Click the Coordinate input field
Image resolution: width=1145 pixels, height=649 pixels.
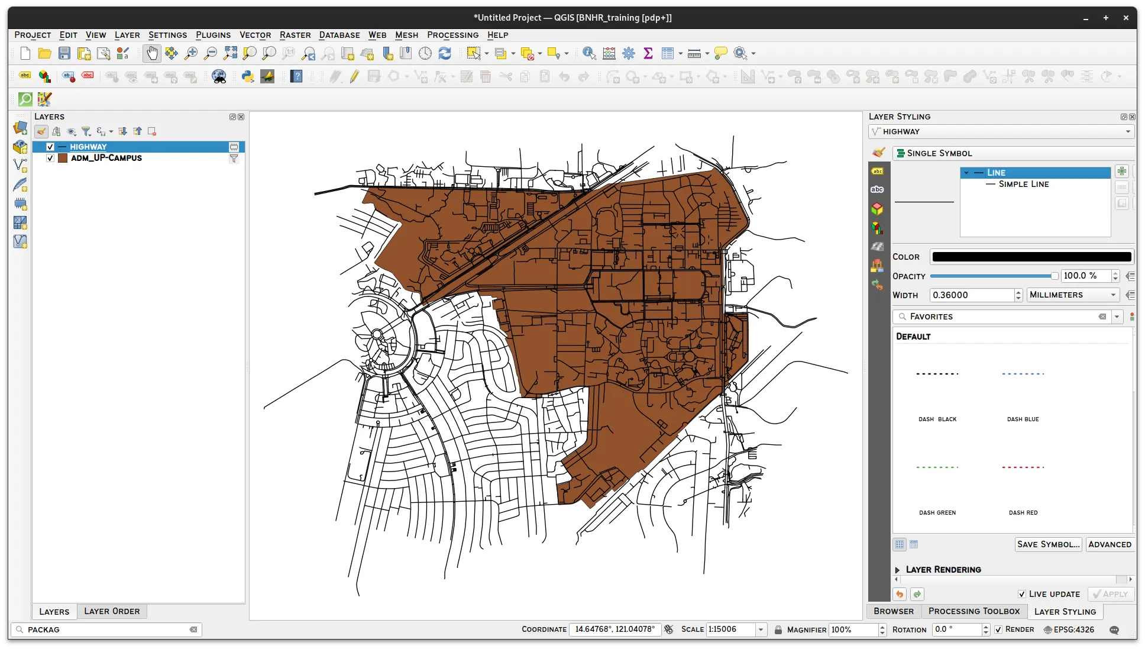click(x=615, y=629)
